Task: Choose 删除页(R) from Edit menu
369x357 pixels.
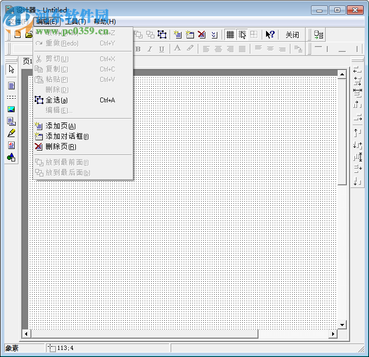Action: point(83,147)
